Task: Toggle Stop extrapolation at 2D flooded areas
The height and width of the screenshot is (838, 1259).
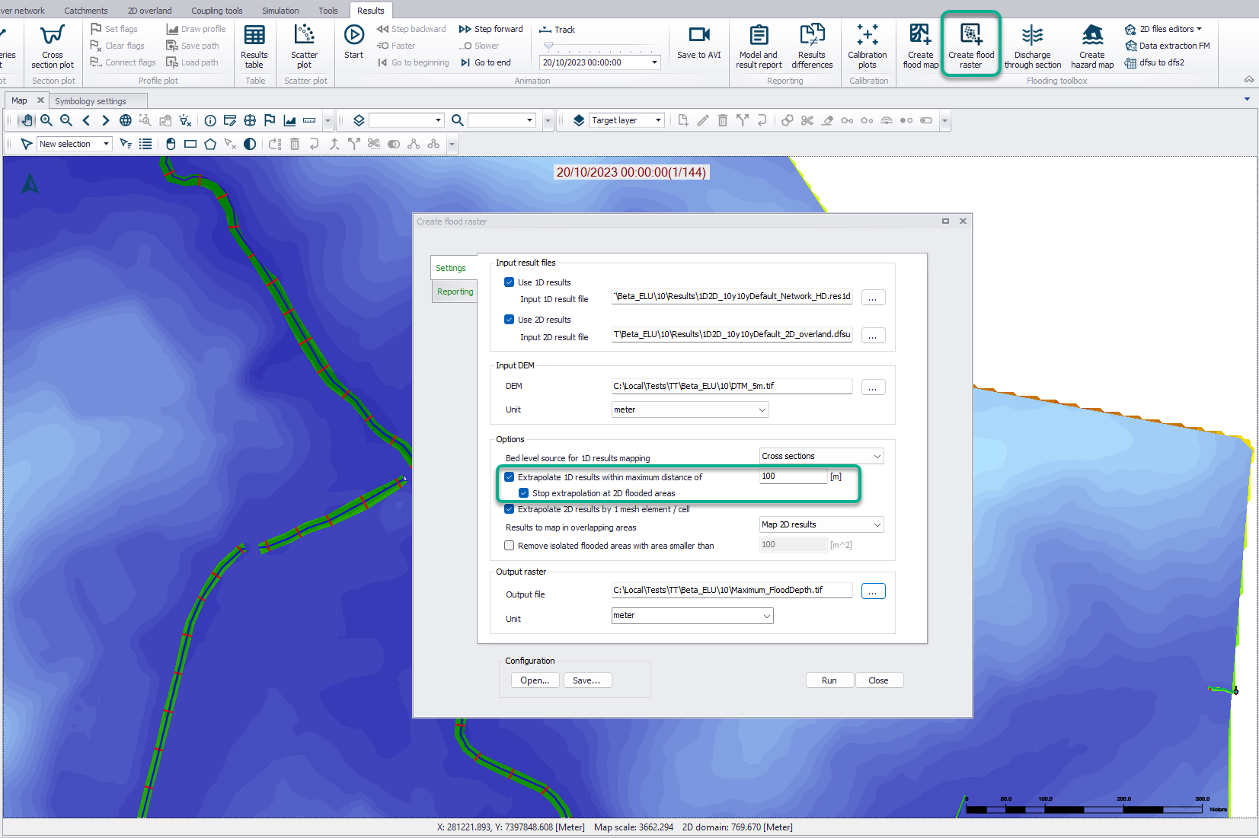Action: coord(524,493)
